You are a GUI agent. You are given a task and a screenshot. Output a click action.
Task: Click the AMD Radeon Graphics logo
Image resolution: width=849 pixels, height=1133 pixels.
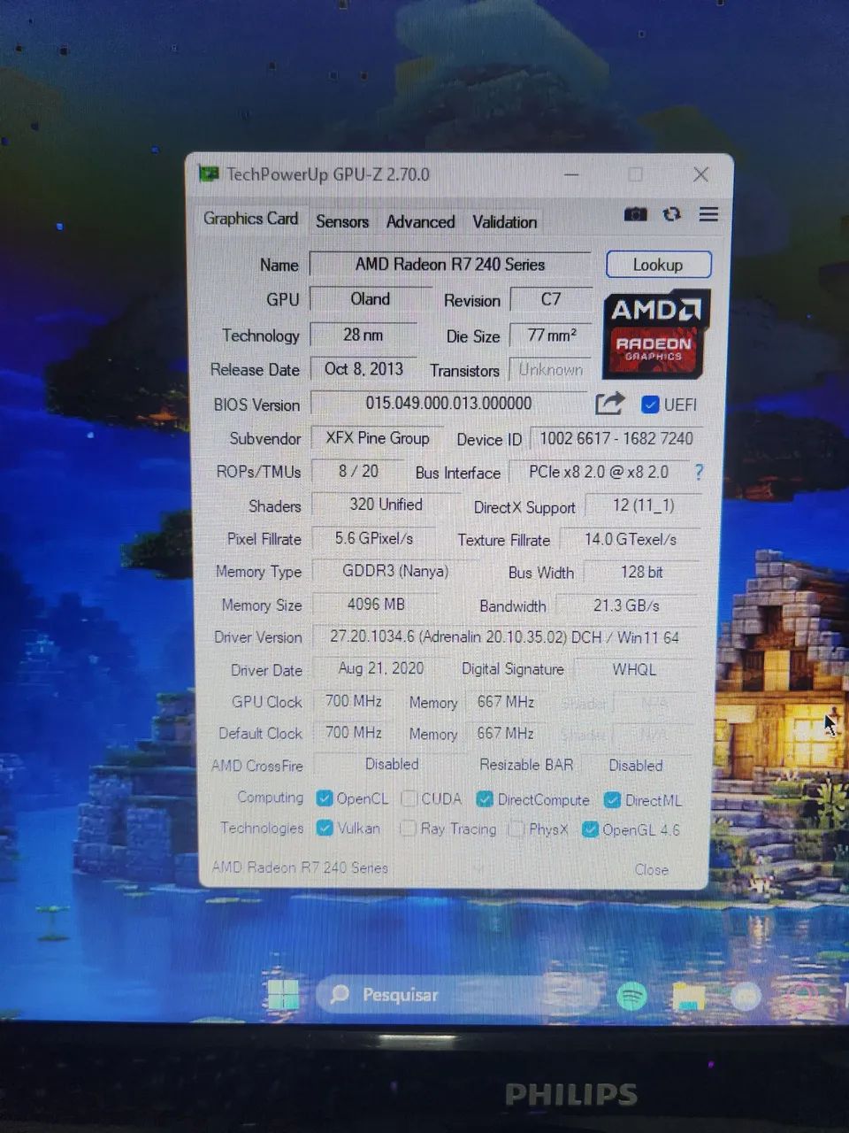tap(656, 335)
